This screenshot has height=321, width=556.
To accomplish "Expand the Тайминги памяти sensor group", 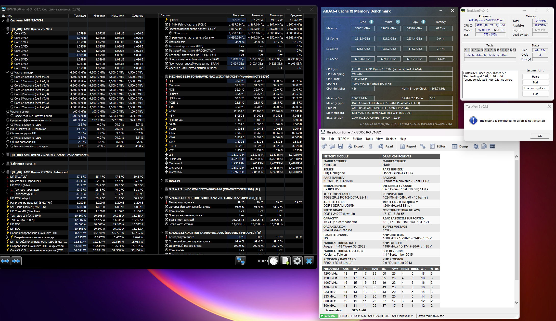I will (x=3, y=164).
